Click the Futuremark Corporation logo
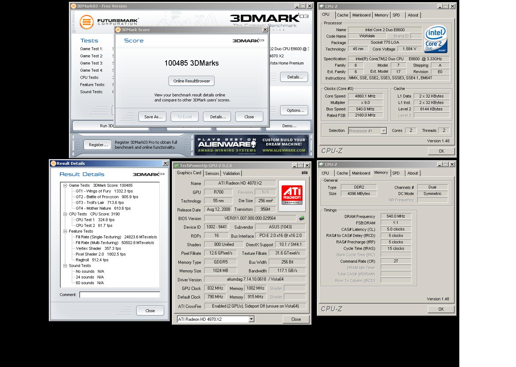The image size is (516, 367). 109,22
